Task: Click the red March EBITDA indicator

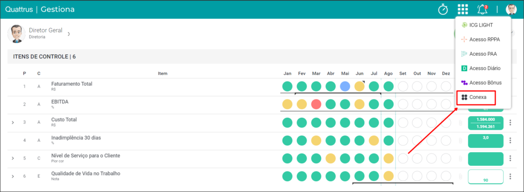Action: pos(316,104)
